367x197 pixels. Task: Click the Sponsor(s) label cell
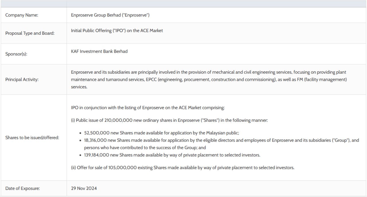point(34,54)
